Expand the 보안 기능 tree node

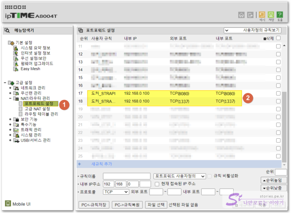(10, 119)
